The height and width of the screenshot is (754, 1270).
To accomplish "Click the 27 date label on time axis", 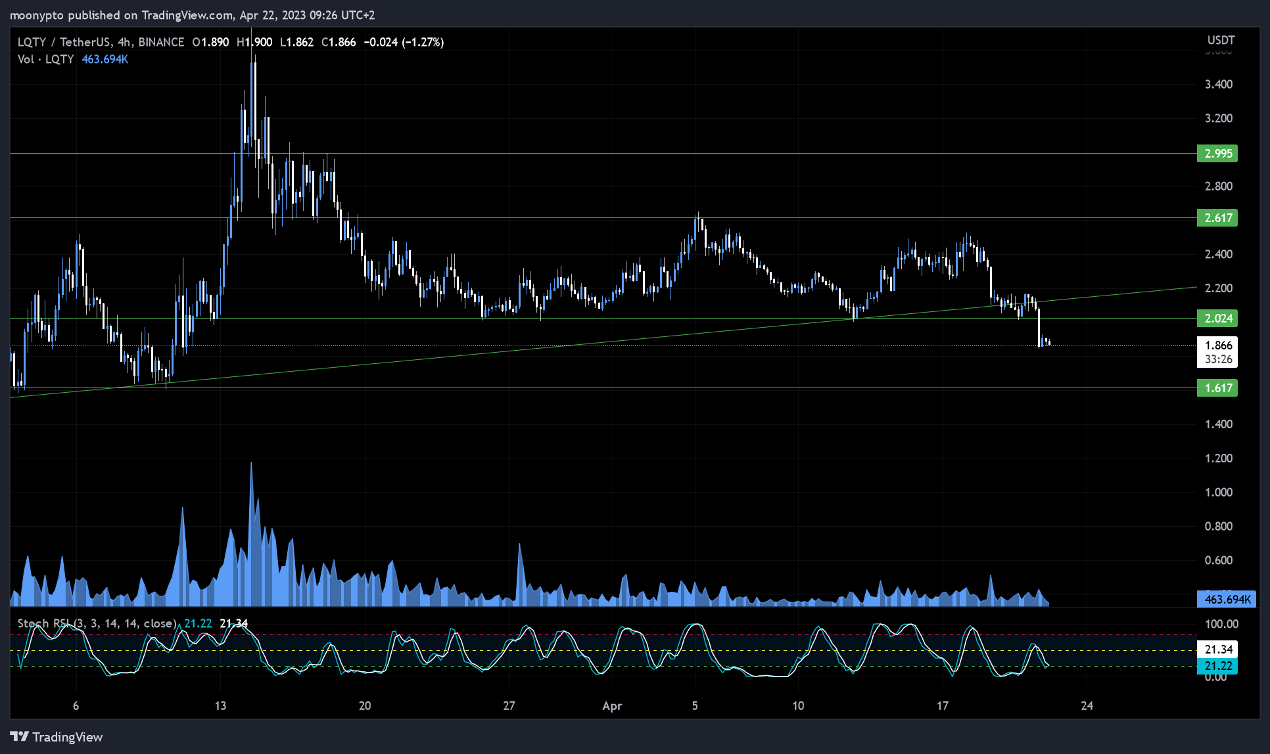I will (x=509, y=706).
